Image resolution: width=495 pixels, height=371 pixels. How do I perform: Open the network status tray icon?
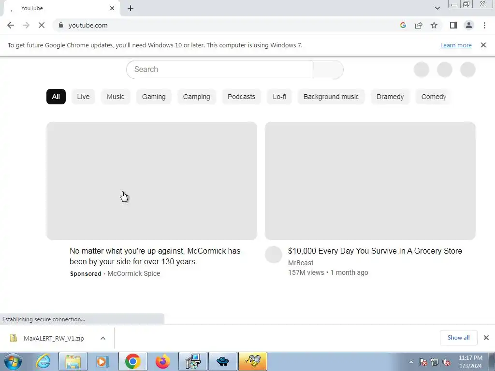click(x=435, y=362)
